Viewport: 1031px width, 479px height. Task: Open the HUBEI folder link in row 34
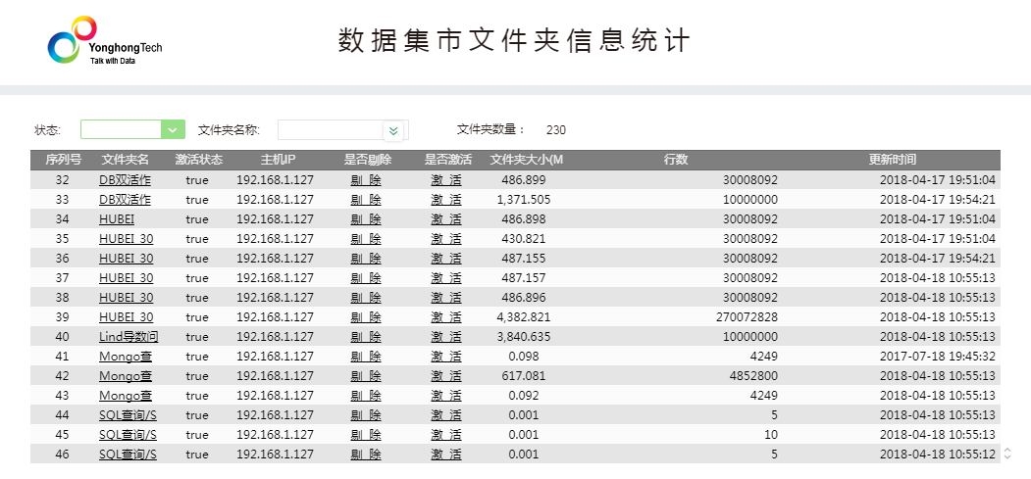pyautogui.click(x=116, y=219)
